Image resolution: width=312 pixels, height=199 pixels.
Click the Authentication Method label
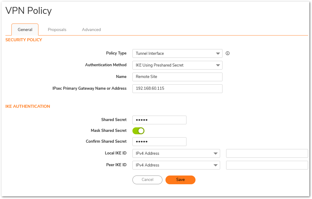point(106,65)
